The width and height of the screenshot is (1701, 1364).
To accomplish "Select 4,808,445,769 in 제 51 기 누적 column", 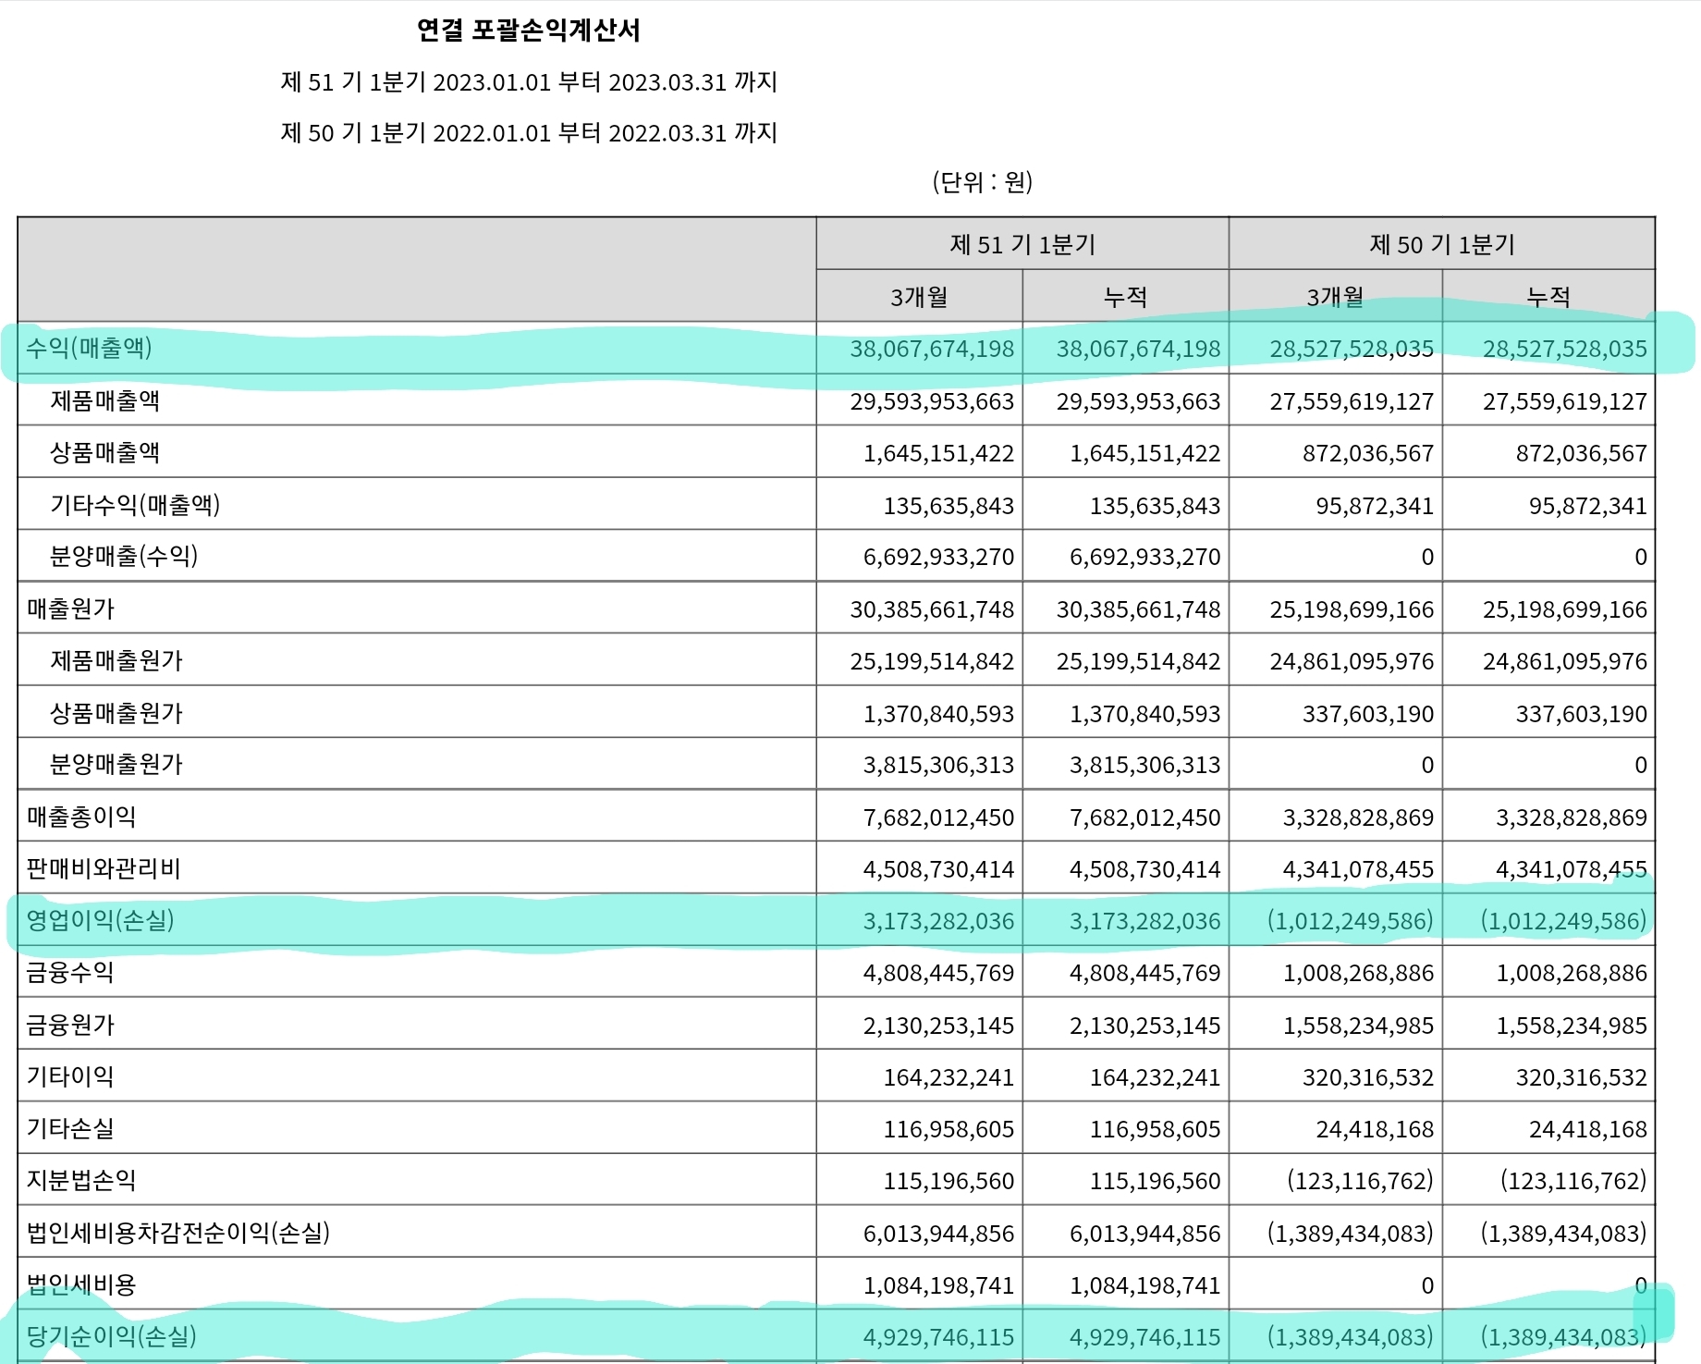I will pyautogui.click(x=1145, y=973).
